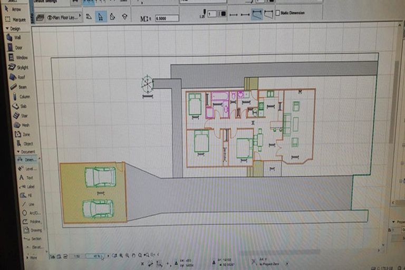Collapse the Document toolbox section

click(x=20, y=152)
